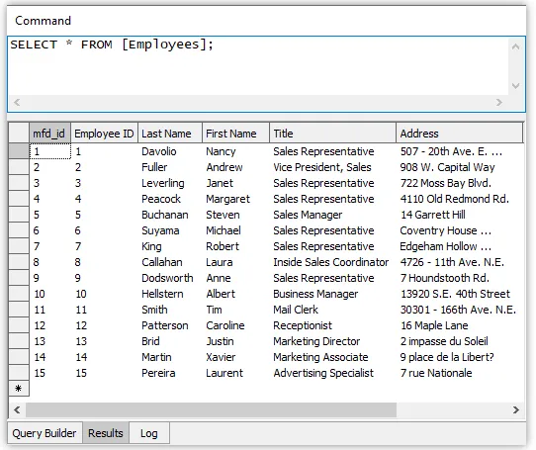This screenshot has width=536, height=450.
Task: Click the 'Albert' first name cell
Action: 236,294
